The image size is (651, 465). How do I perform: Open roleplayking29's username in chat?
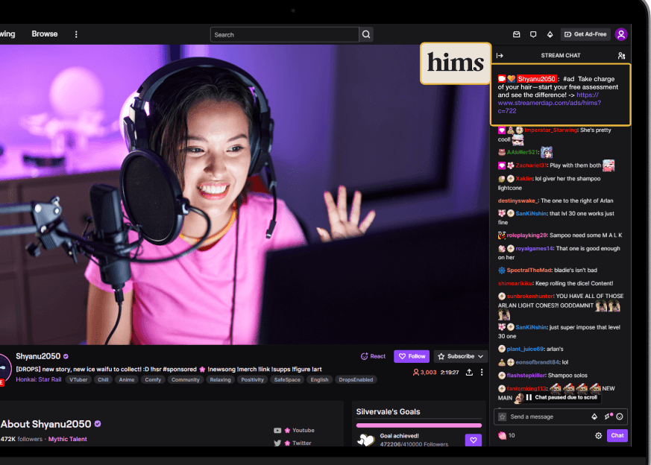526,235
